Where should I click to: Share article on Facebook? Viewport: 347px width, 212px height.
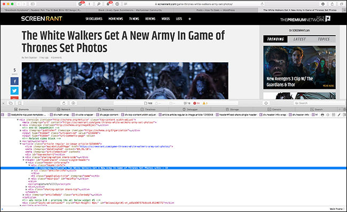coord(14,81)
